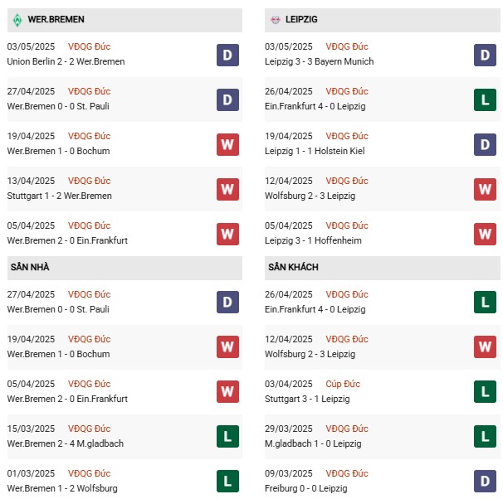Open VĐQG Đức link for 03/05/2025 Leipzig match
This screenshot has height=499, width=503.
(347, 46)
